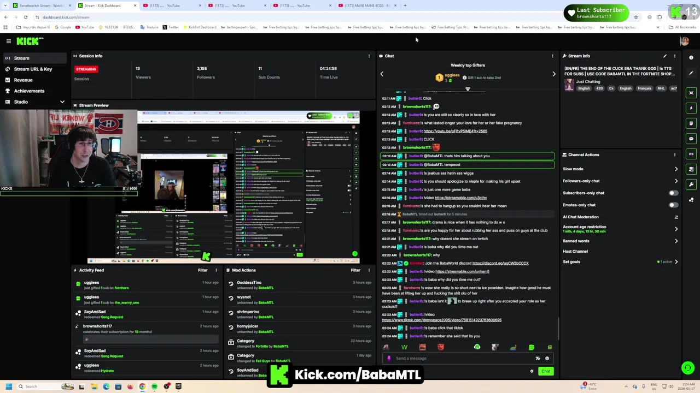Open the emoji picker in message box
Viewport: 700px width, 393px height.
(x=547, y=359)
